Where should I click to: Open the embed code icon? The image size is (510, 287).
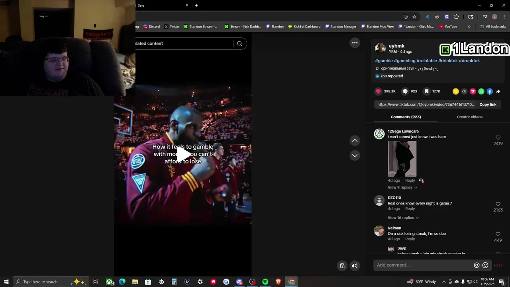pos(464,91)
